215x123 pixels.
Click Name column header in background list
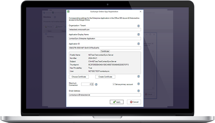click(x=49, y=31)
